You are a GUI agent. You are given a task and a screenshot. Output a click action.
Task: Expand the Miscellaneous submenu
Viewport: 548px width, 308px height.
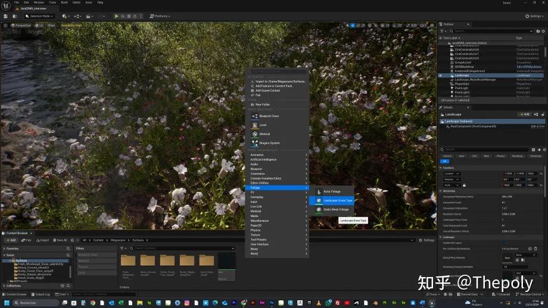(277, 221)
